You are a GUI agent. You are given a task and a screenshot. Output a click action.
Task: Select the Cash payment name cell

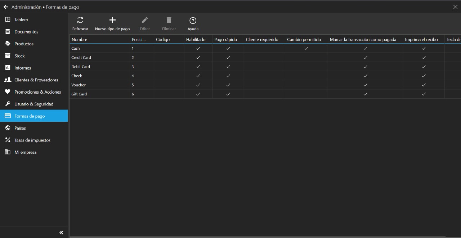[100, 48]
